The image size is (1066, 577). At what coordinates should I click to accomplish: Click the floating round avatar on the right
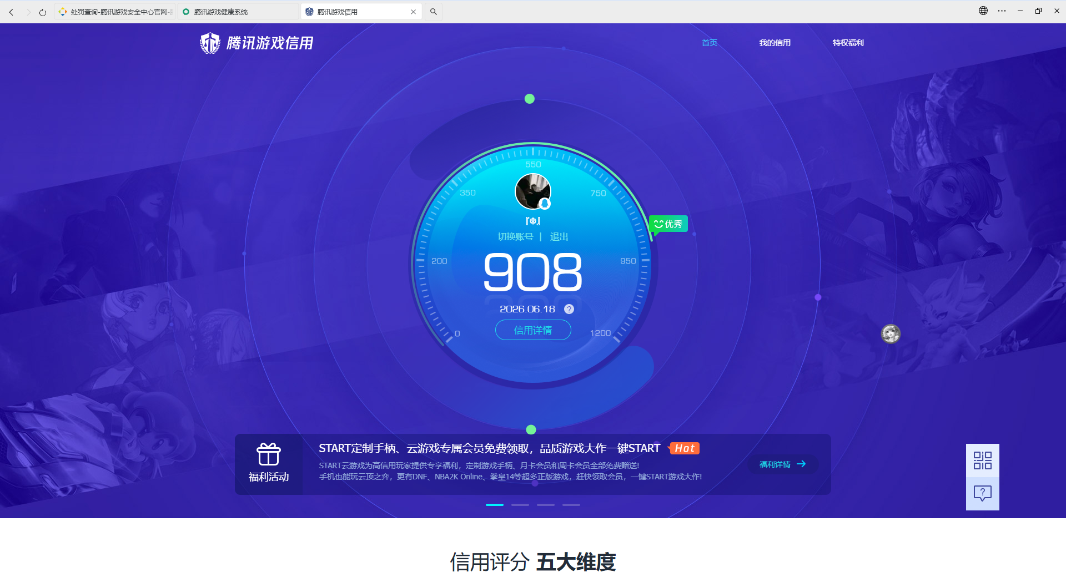pyautogui.click(x=891, y=333)
